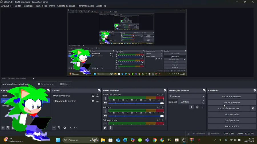Pop out the Mixer de áudio dock
Image resolution: width=257 pixels, height=144 pixels.
[x=165, y=90]
